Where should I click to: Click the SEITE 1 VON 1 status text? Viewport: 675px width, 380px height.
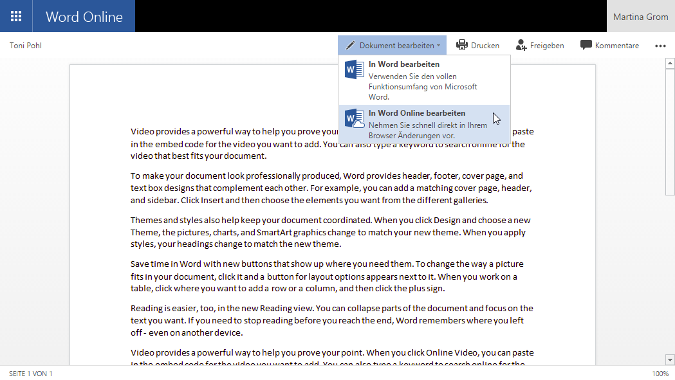point(30,374)
